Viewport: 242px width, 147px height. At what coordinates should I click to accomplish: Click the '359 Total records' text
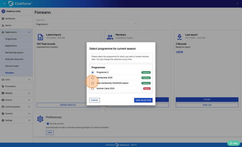46,44
